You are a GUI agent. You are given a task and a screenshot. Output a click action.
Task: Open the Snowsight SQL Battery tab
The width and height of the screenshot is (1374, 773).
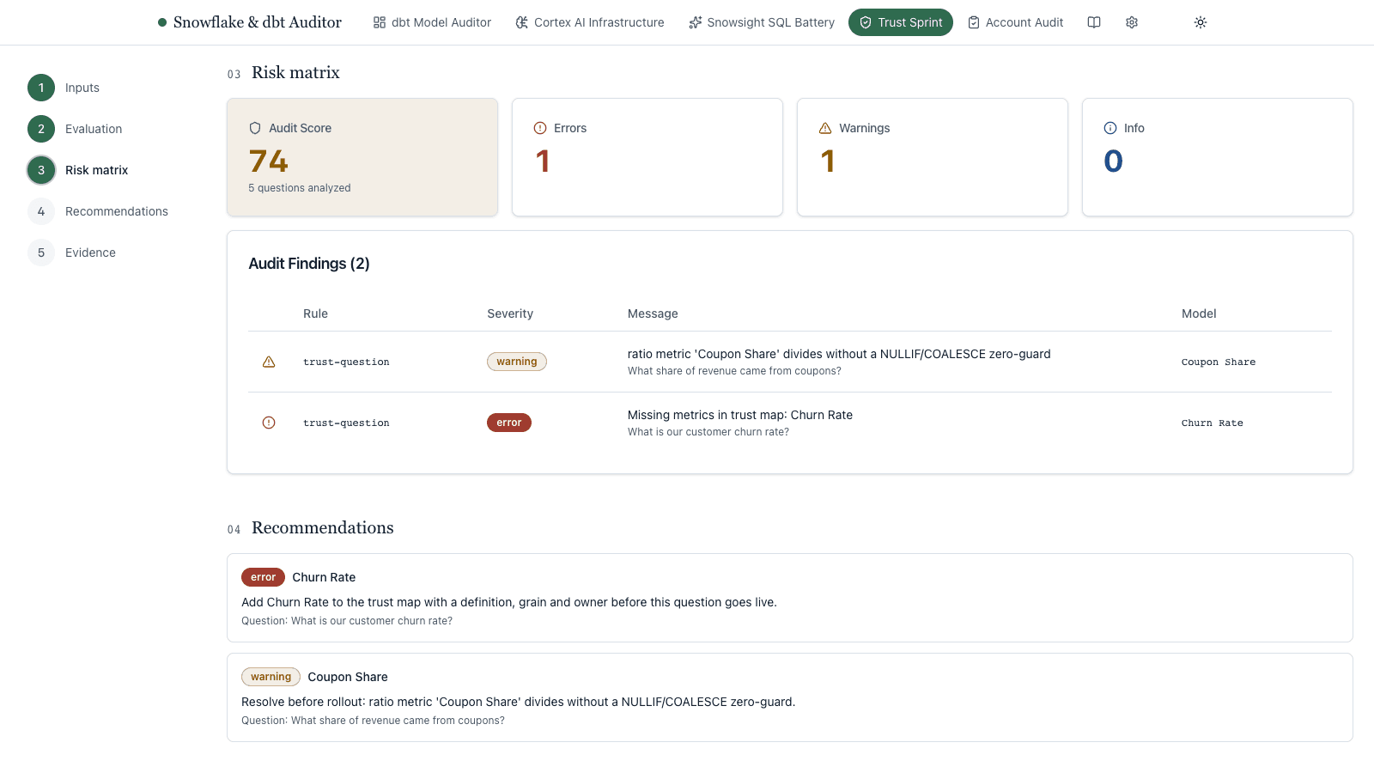coord(762,22)
